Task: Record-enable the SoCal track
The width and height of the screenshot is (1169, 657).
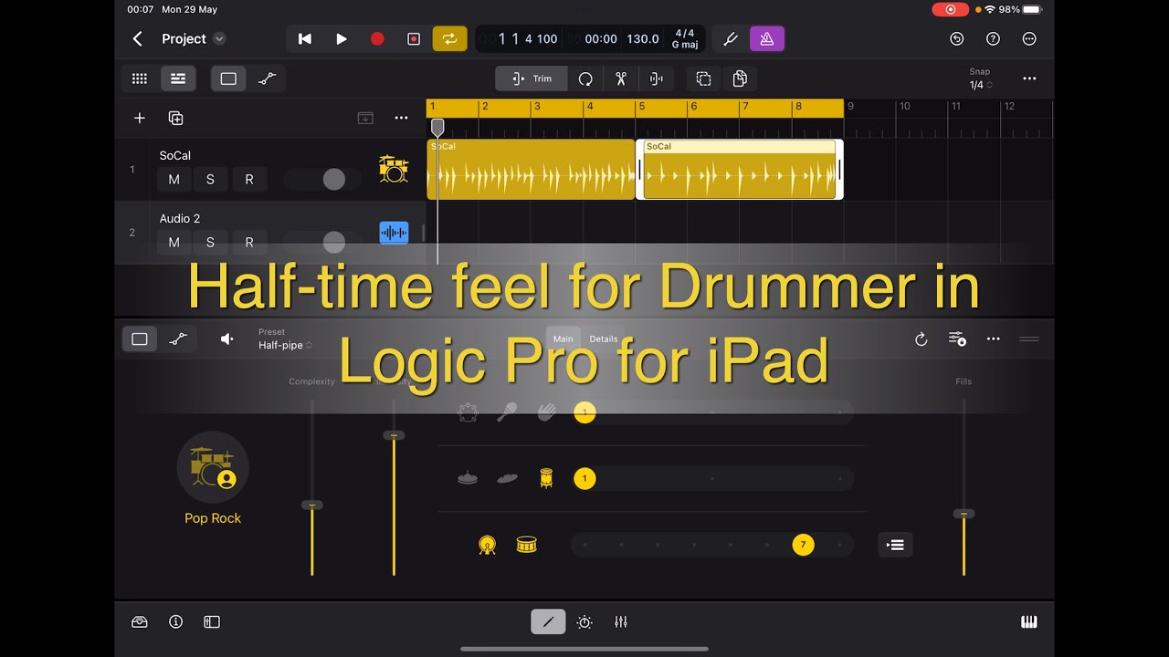Action: point(249,180)
